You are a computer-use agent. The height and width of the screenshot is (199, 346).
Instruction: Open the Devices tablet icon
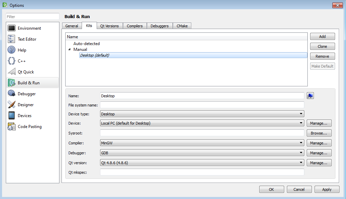(x=12, y=116)
